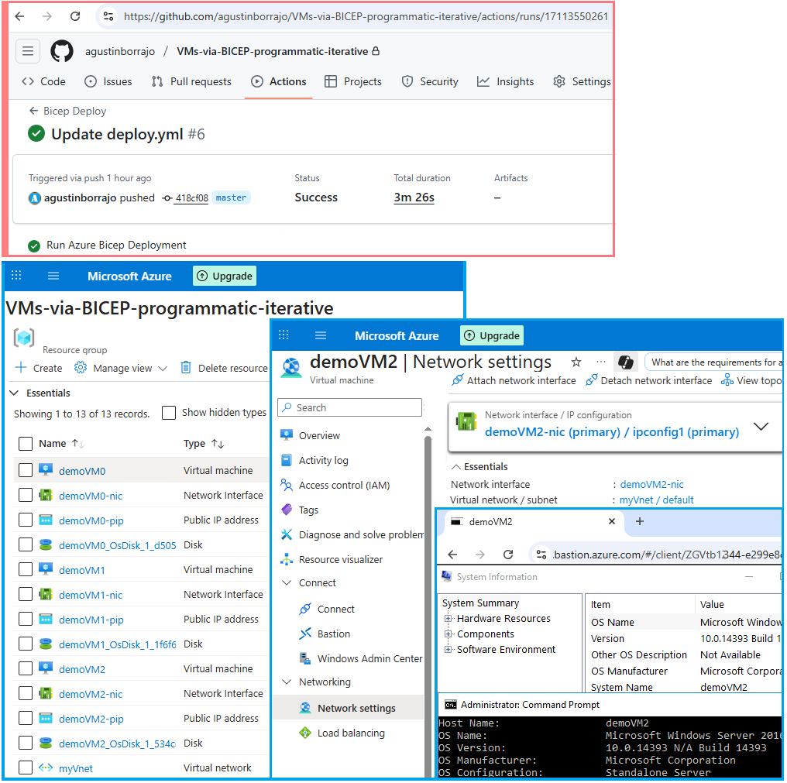Open the Pull requests tab

pyautogui.click(x=191, y=81)
